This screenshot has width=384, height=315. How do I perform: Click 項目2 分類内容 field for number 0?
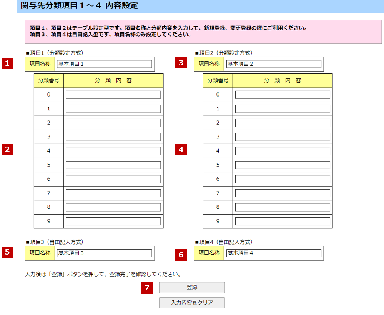point(283,95)
